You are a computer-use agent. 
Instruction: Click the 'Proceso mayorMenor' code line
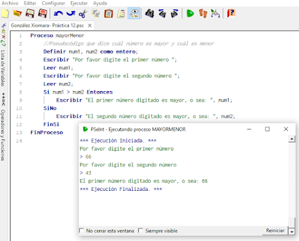pyautogui.click(x=57, y=35)
